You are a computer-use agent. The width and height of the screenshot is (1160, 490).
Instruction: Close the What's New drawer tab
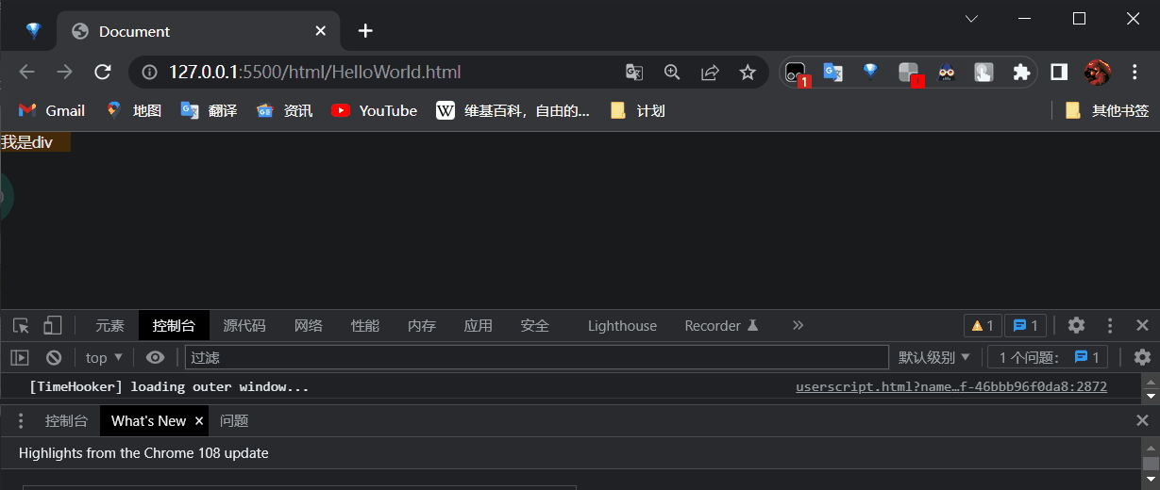tap(199, 421)
